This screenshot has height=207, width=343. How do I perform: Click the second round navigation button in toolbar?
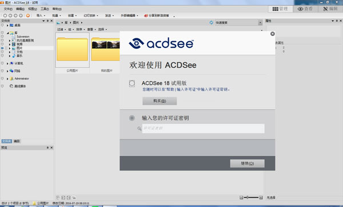10,15
